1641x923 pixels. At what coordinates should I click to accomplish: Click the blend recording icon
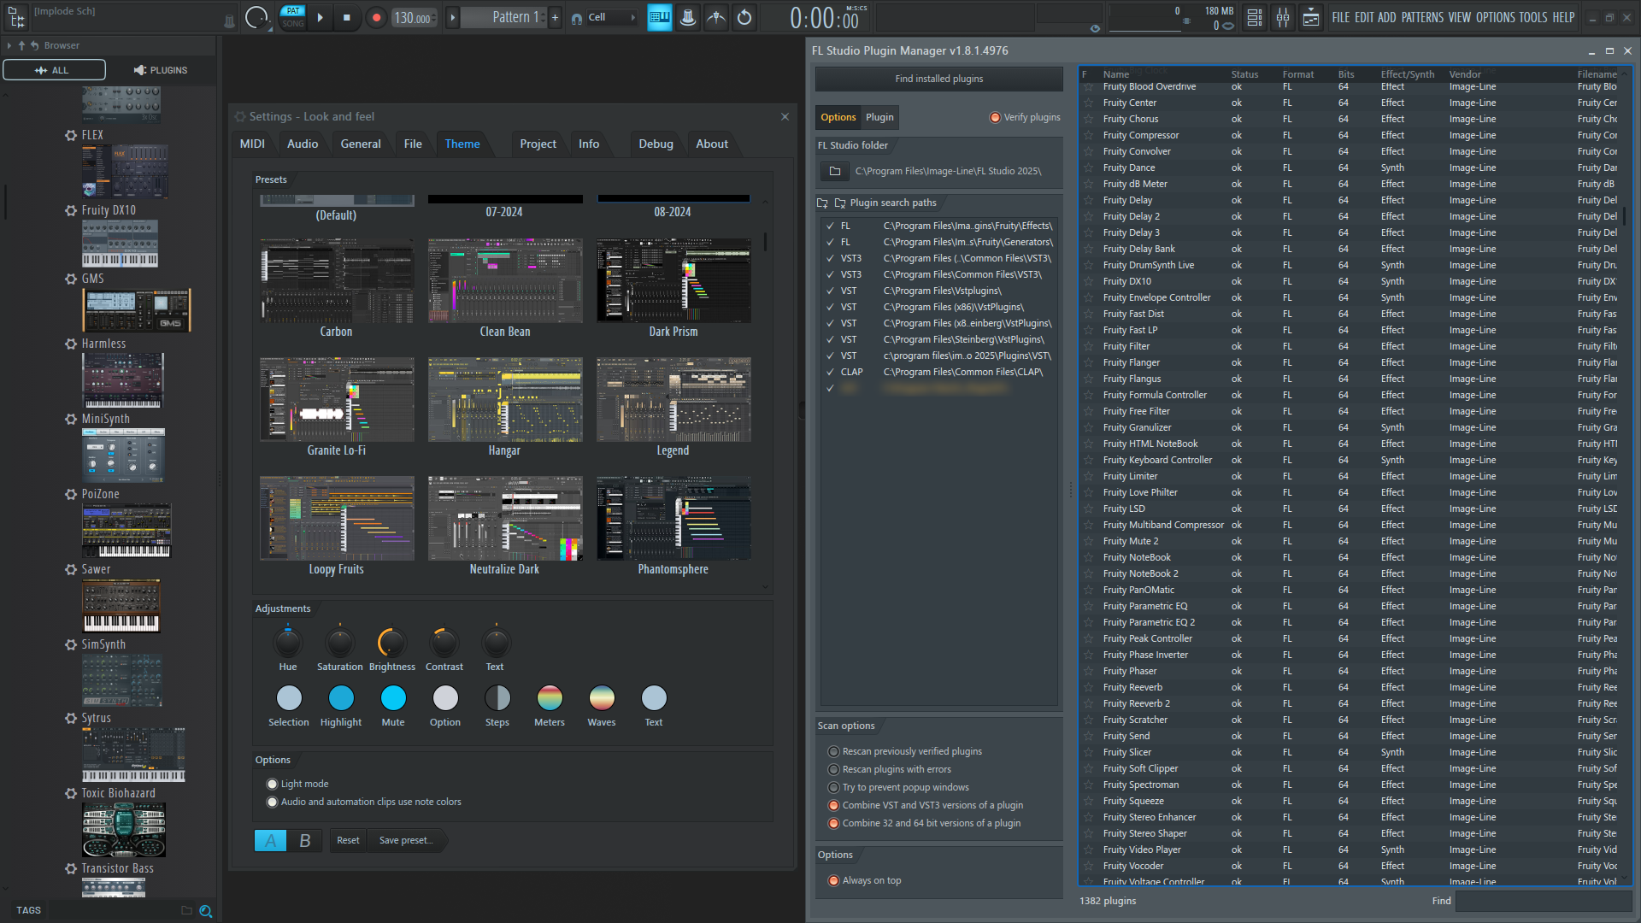[x=716, y=17]
